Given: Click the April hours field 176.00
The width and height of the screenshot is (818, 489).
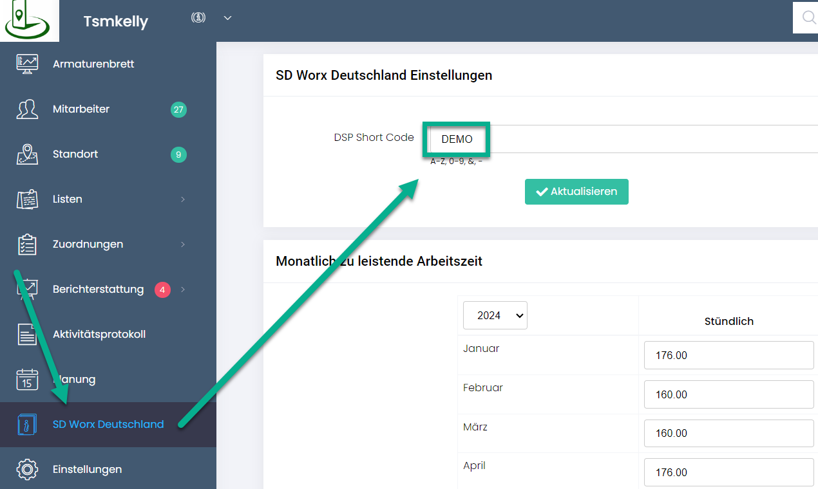Looking at the screenshot, I should pos(729,472).
